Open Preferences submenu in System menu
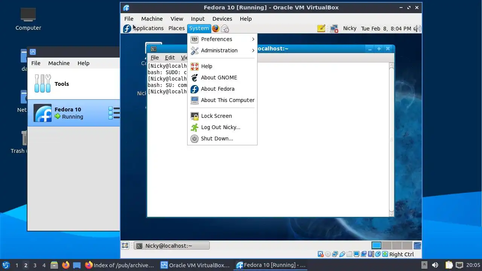The width and height of the screenshot is (482, 271). [x=222, y=39]
